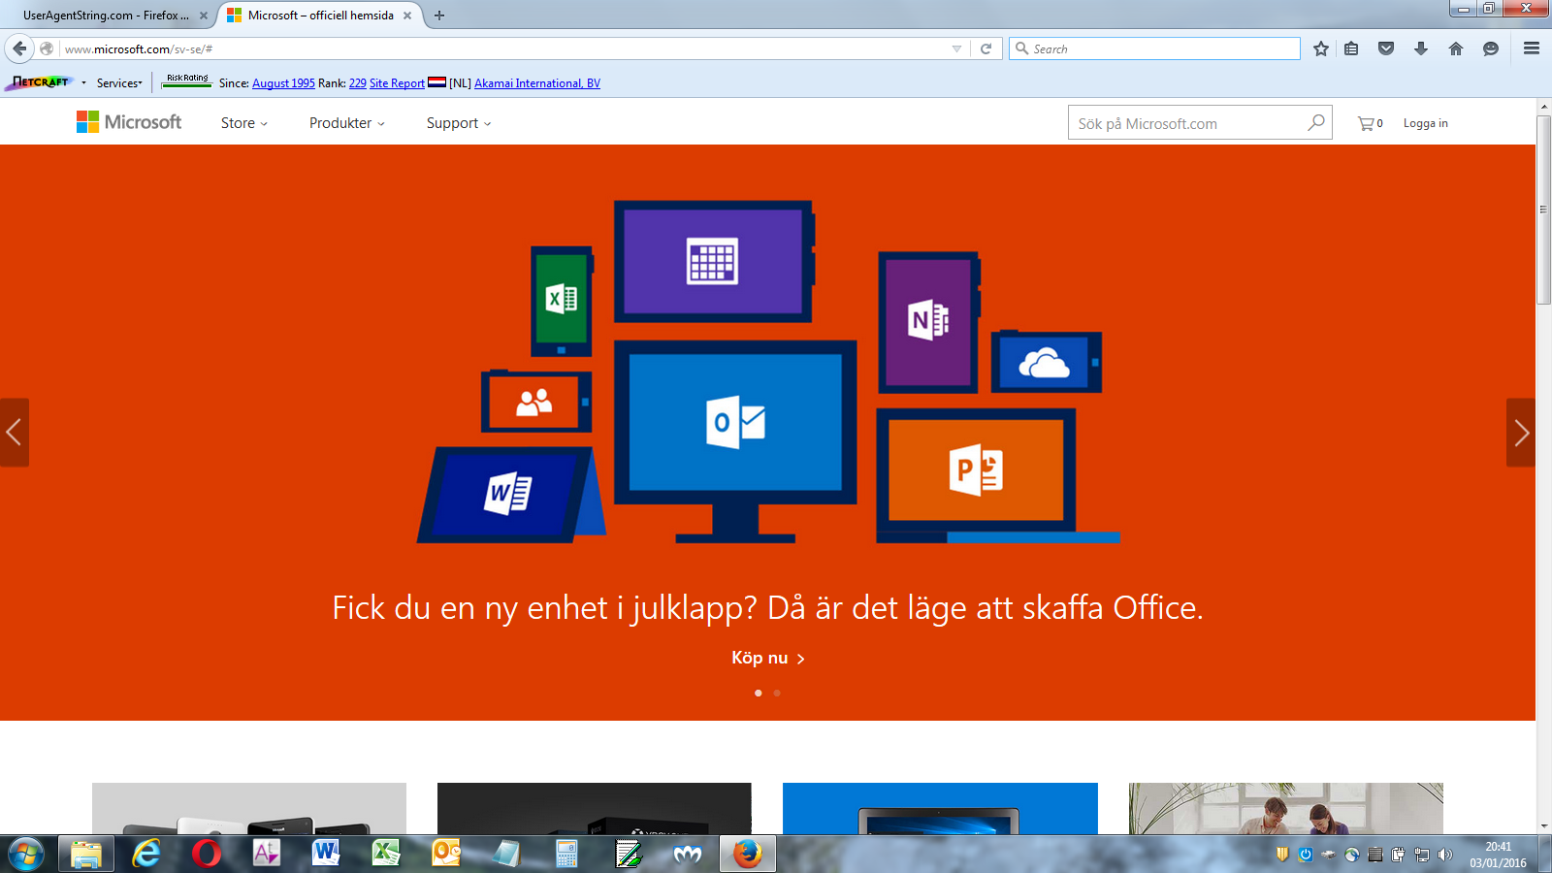Go to the Firefox home page icon

pyautogui.click(x=1456, y=48)
